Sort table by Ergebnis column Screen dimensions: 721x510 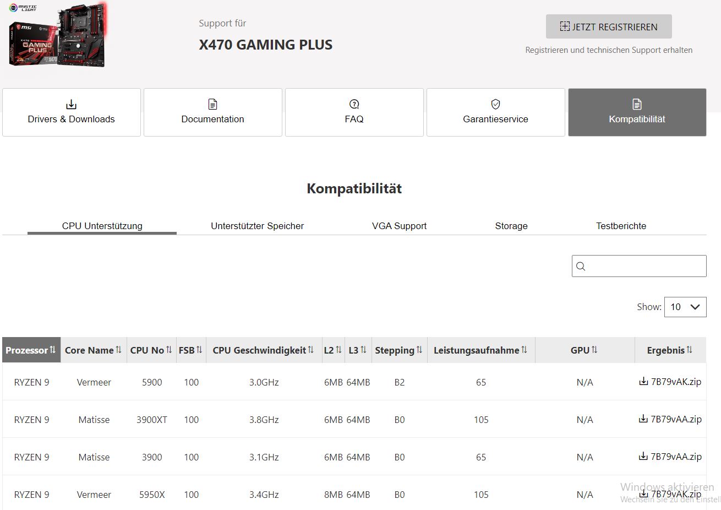[x=670, y=350]
